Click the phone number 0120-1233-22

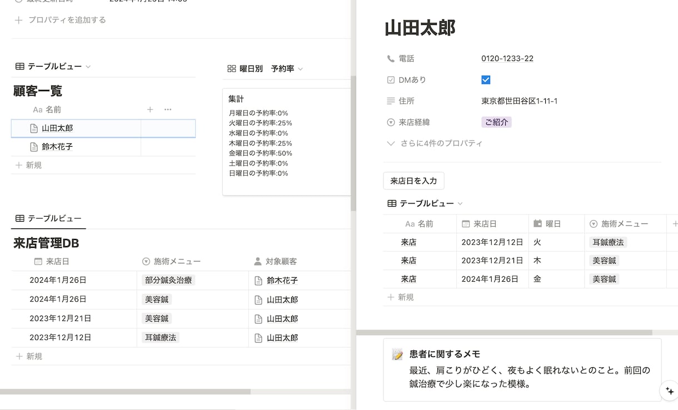tap(507, 59)
